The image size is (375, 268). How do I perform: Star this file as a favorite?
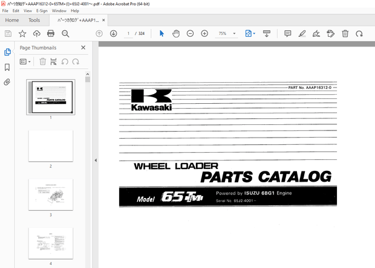[22, 34]
